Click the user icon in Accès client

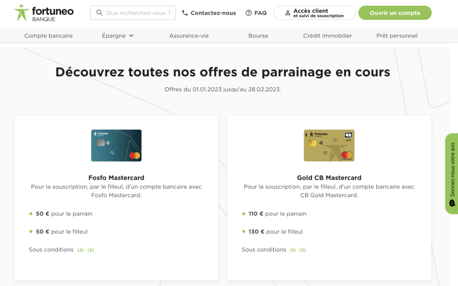coord(288,13)
